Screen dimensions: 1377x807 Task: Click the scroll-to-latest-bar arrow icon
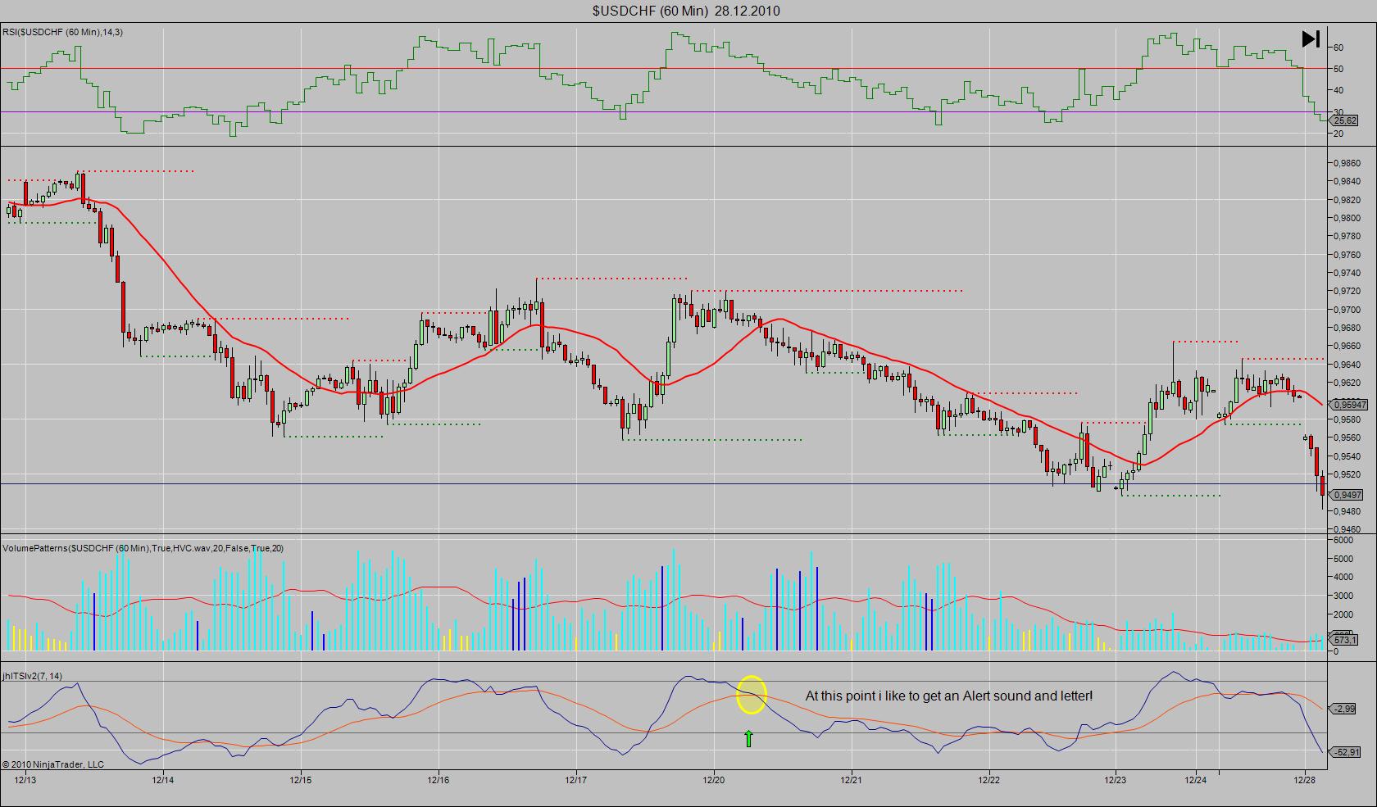(1310, 39)
